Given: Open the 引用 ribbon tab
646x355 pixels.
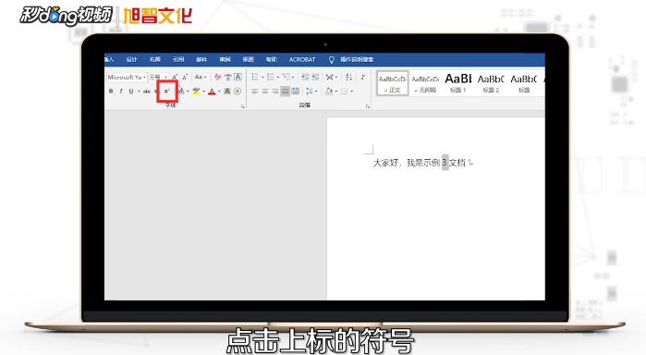Looking at the screenshot, I should coord(178,60).
